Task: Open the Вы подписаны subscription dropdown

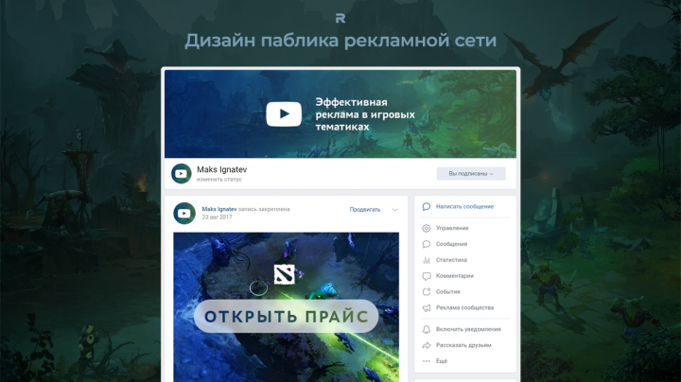Action: pos(471,174)
